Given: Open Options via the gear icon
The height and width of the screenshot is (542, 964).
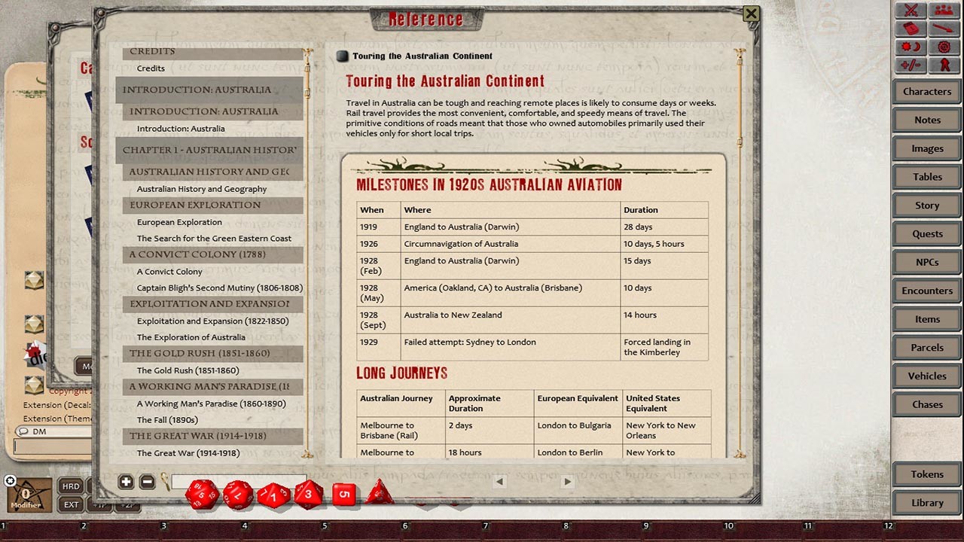Looking at the screenshot, I should point(943,47).
